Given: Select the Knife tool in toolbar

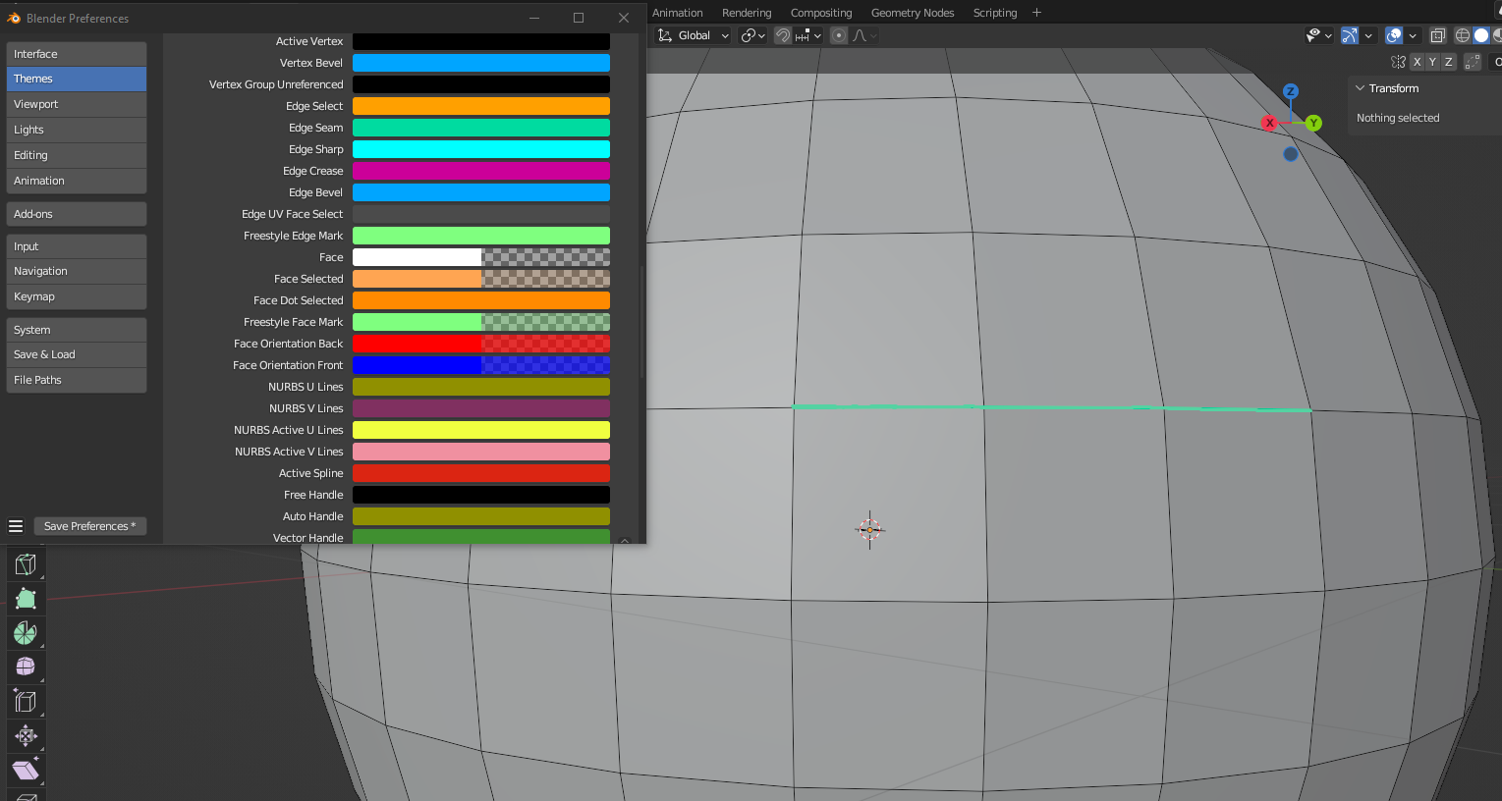Looking at the screenshot, I should (26, 564).
